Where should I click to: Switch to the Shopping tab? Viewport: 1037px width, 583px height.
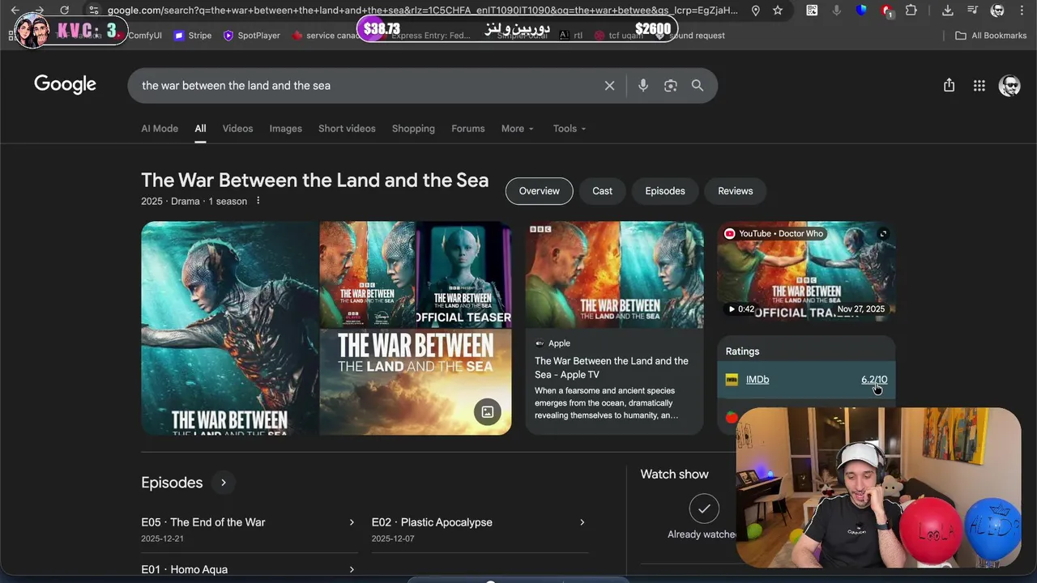(413, 129)
